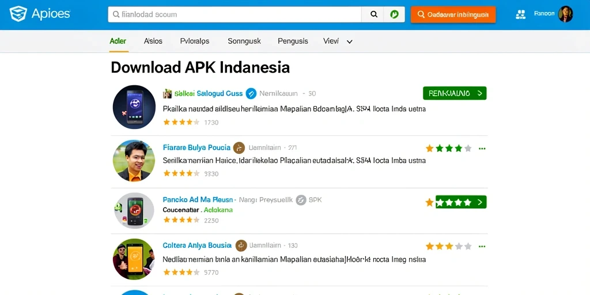The image size is (590, 295).
Task: Open the Fiarare Bulya Poucia title link
Action: [196, 147]
